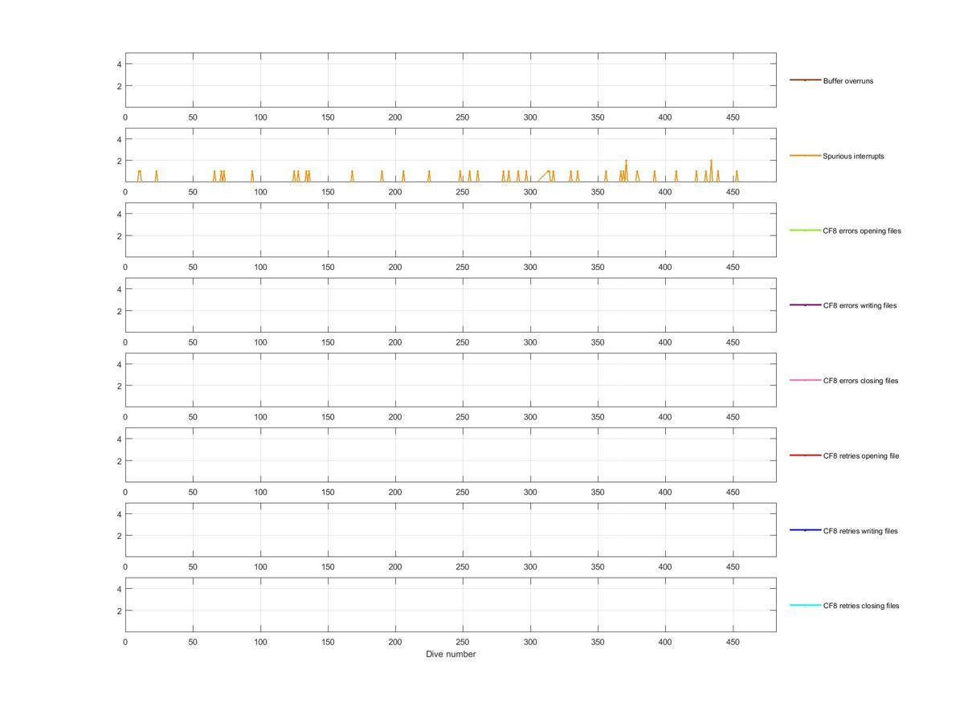This screenshot has width=964, height=711.
Task: Click y-axis tick 4 on the Spurious interrupts plot
Action: (119, 139)
